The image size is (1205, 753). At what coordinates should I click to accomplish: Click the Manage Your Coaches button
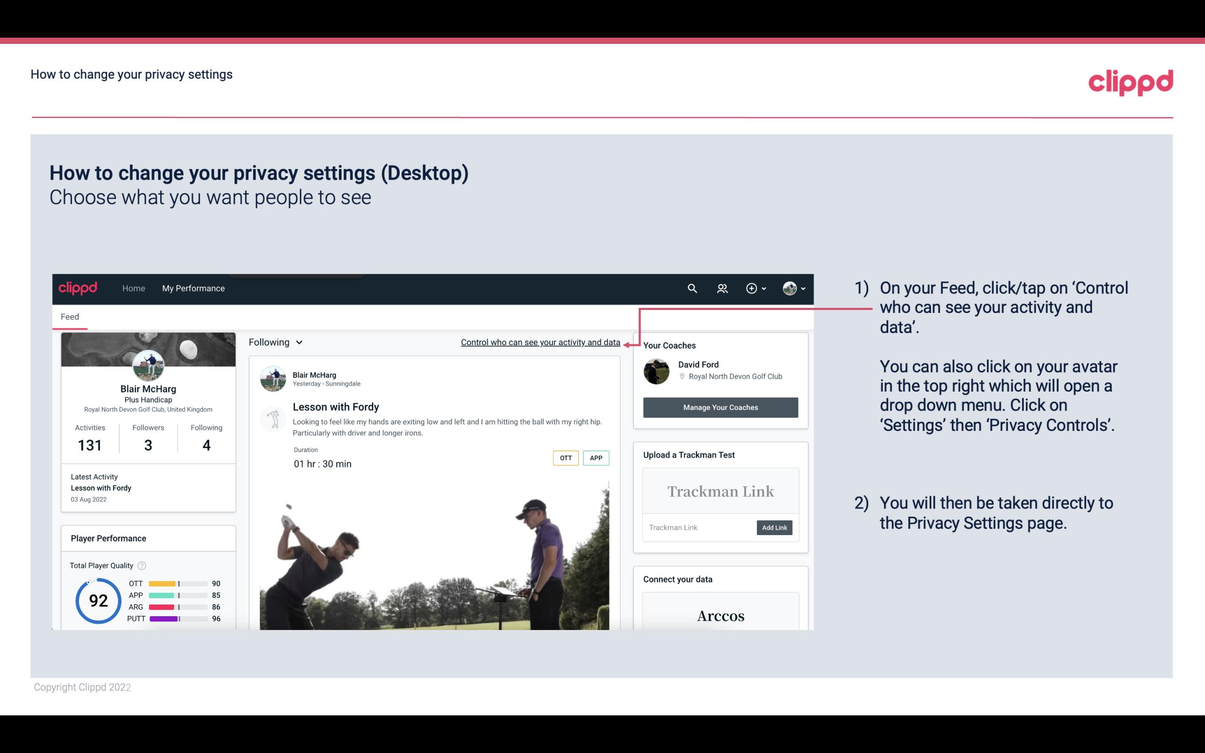point(721,407)
